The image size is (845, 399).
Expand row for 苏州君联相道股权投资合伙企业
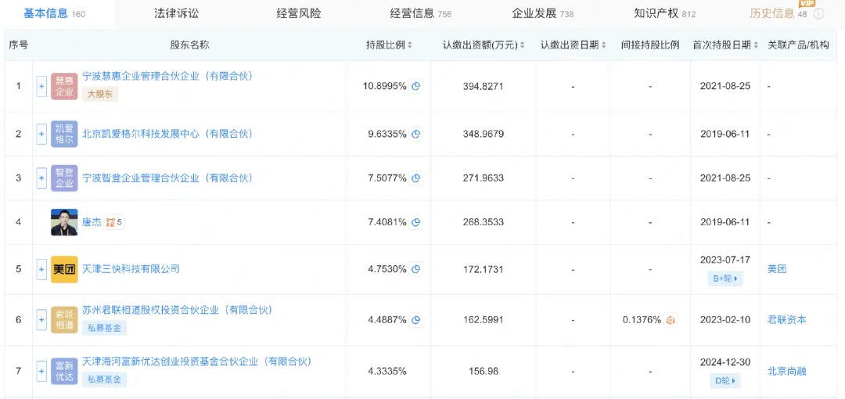(x=41, y=320)
